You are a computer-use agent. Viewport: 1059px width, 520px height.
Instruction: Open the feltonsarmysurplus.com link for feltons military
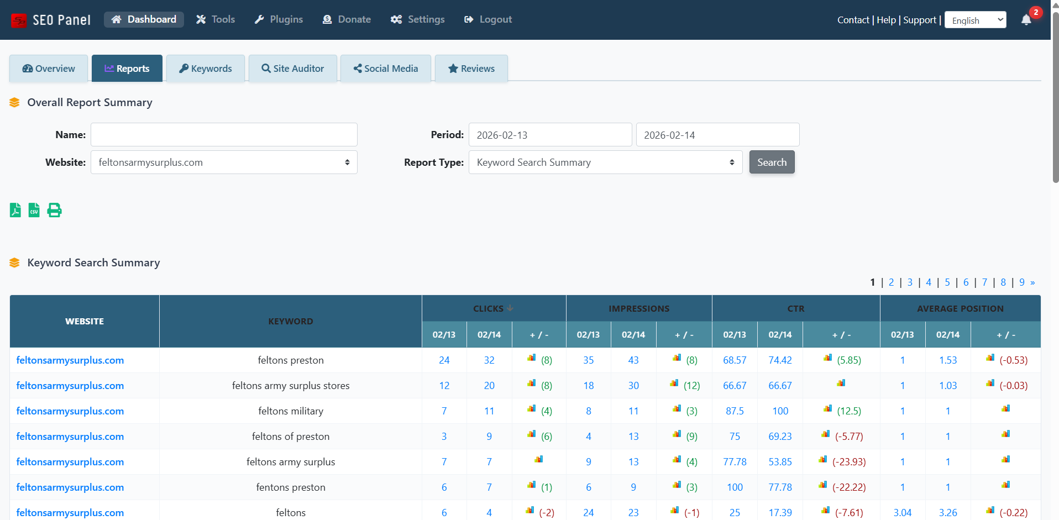(x=70, y=411)
